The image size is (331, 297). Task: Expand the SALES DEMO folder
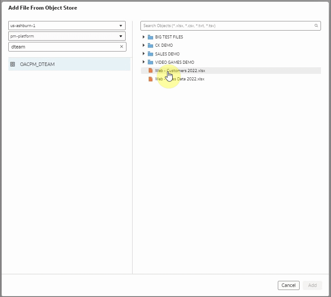(143, 54)
